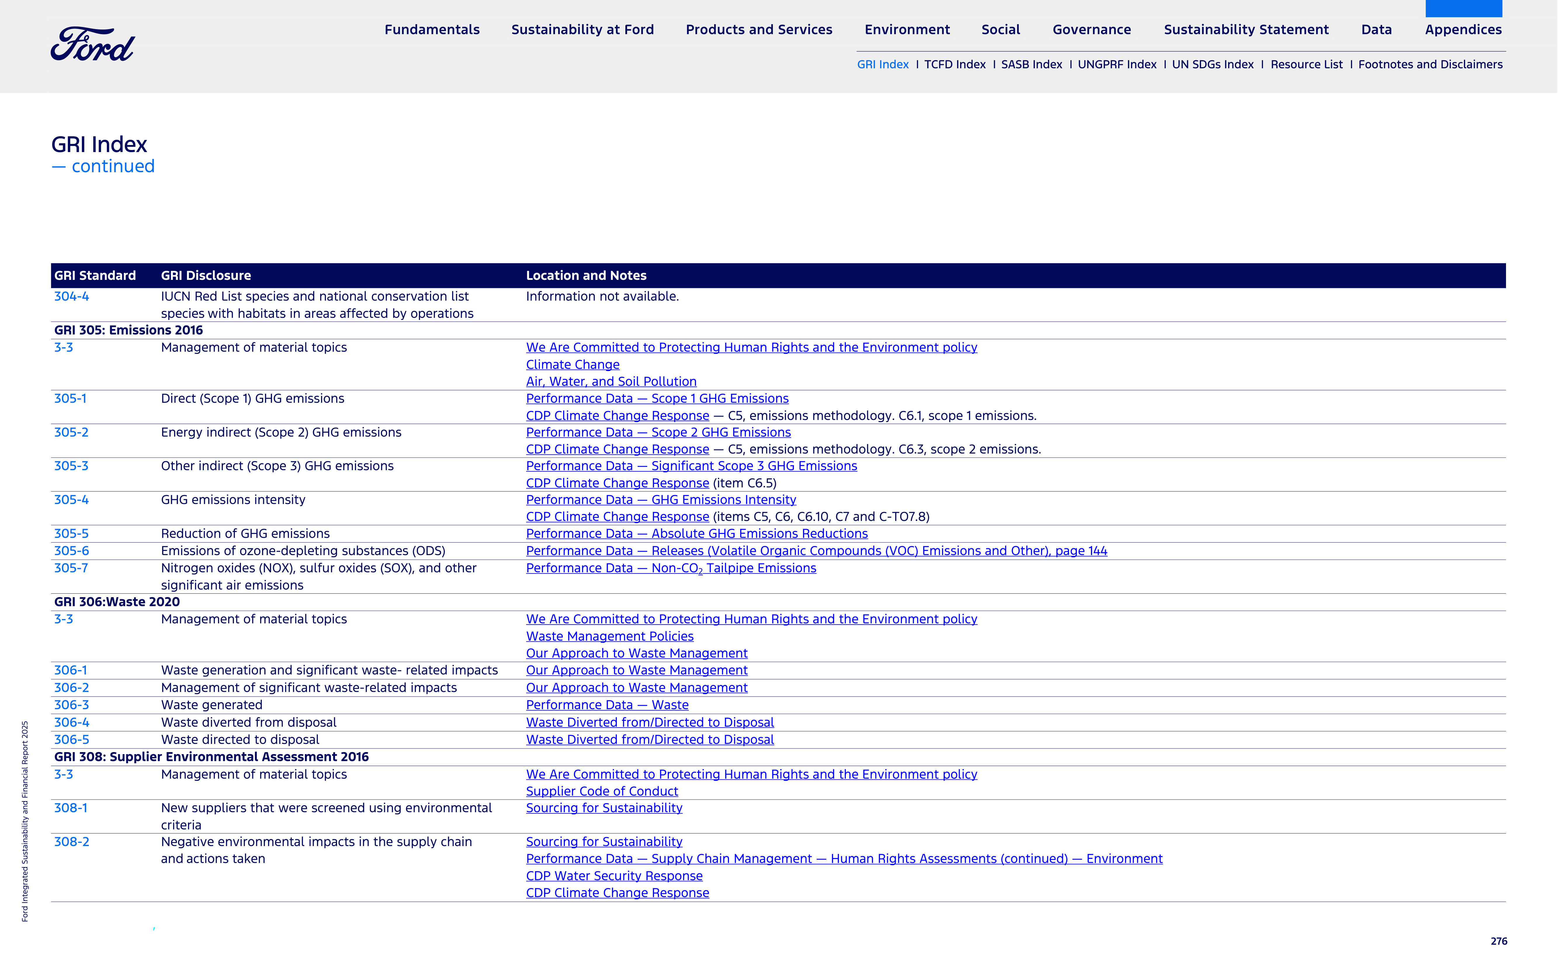Click the GRI Disclosure column header
The image size is (1558, 973).
(206, 275)
